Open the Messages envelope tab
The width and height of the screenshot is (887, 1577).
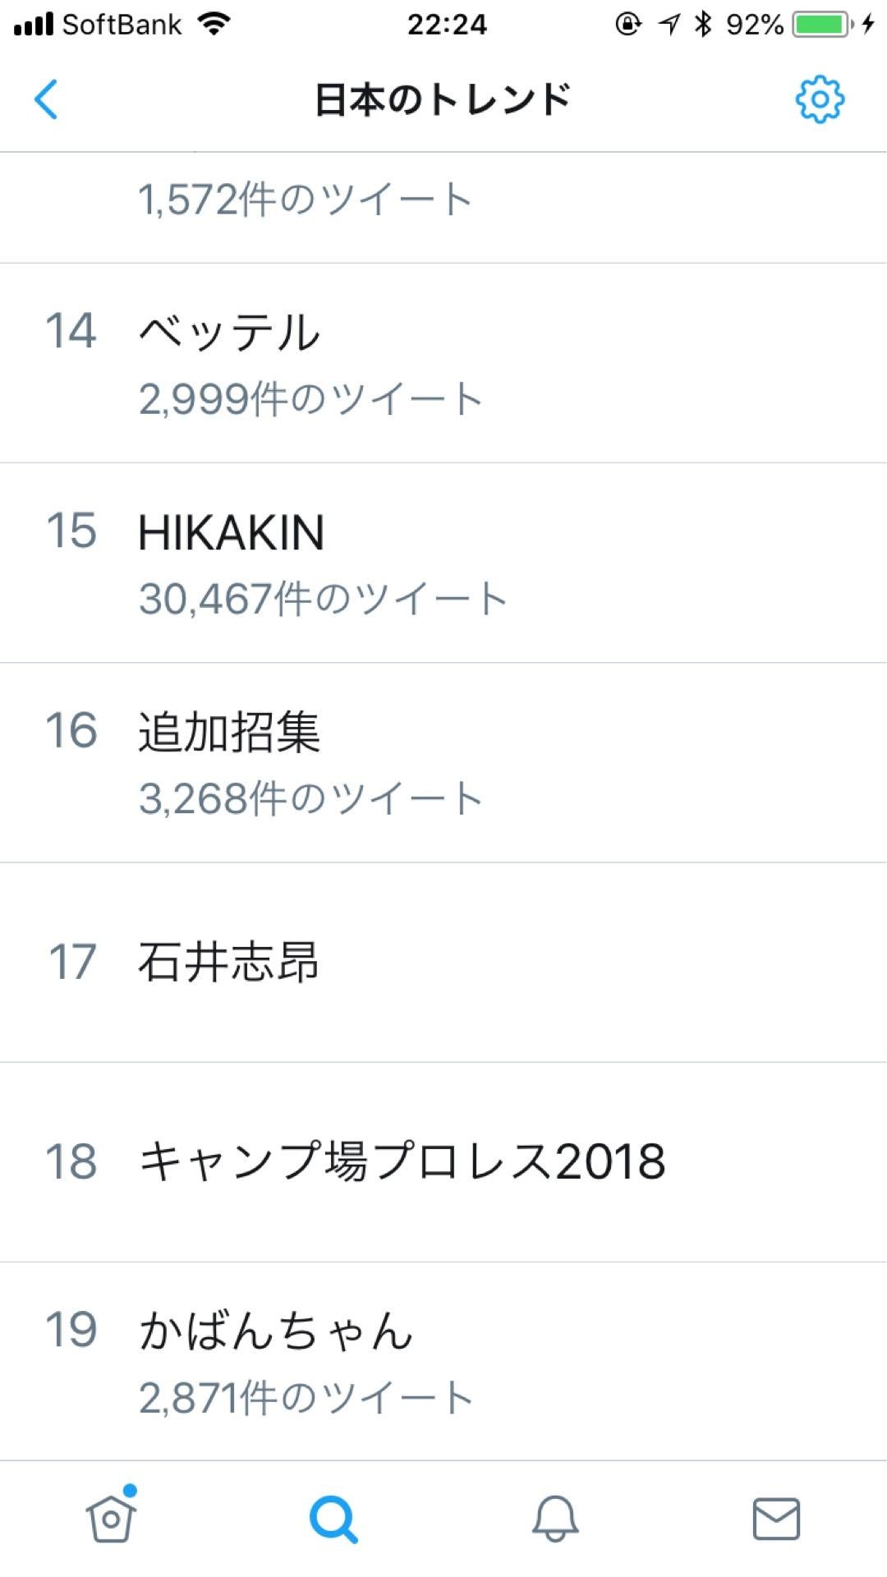(776, 1518)
